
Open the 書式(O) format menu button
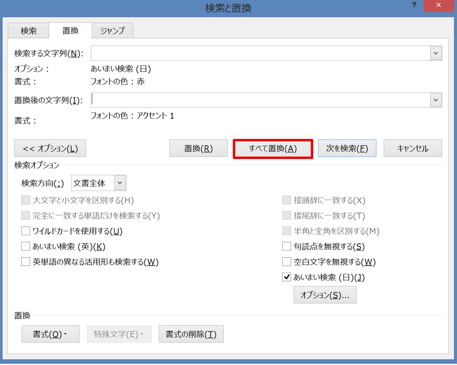[50, 334]
